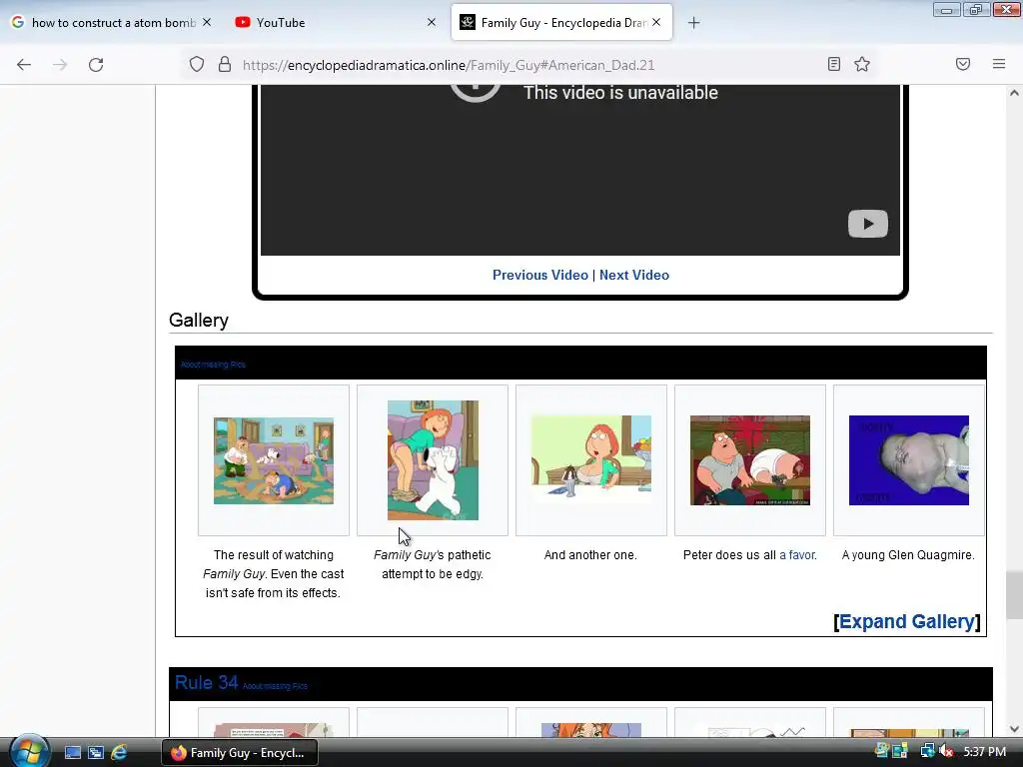The width and height of the screenshot is (1023, 767).
Task: Select the Family Guy Firefox taskbar button
Action: click(x=240, y=753)
